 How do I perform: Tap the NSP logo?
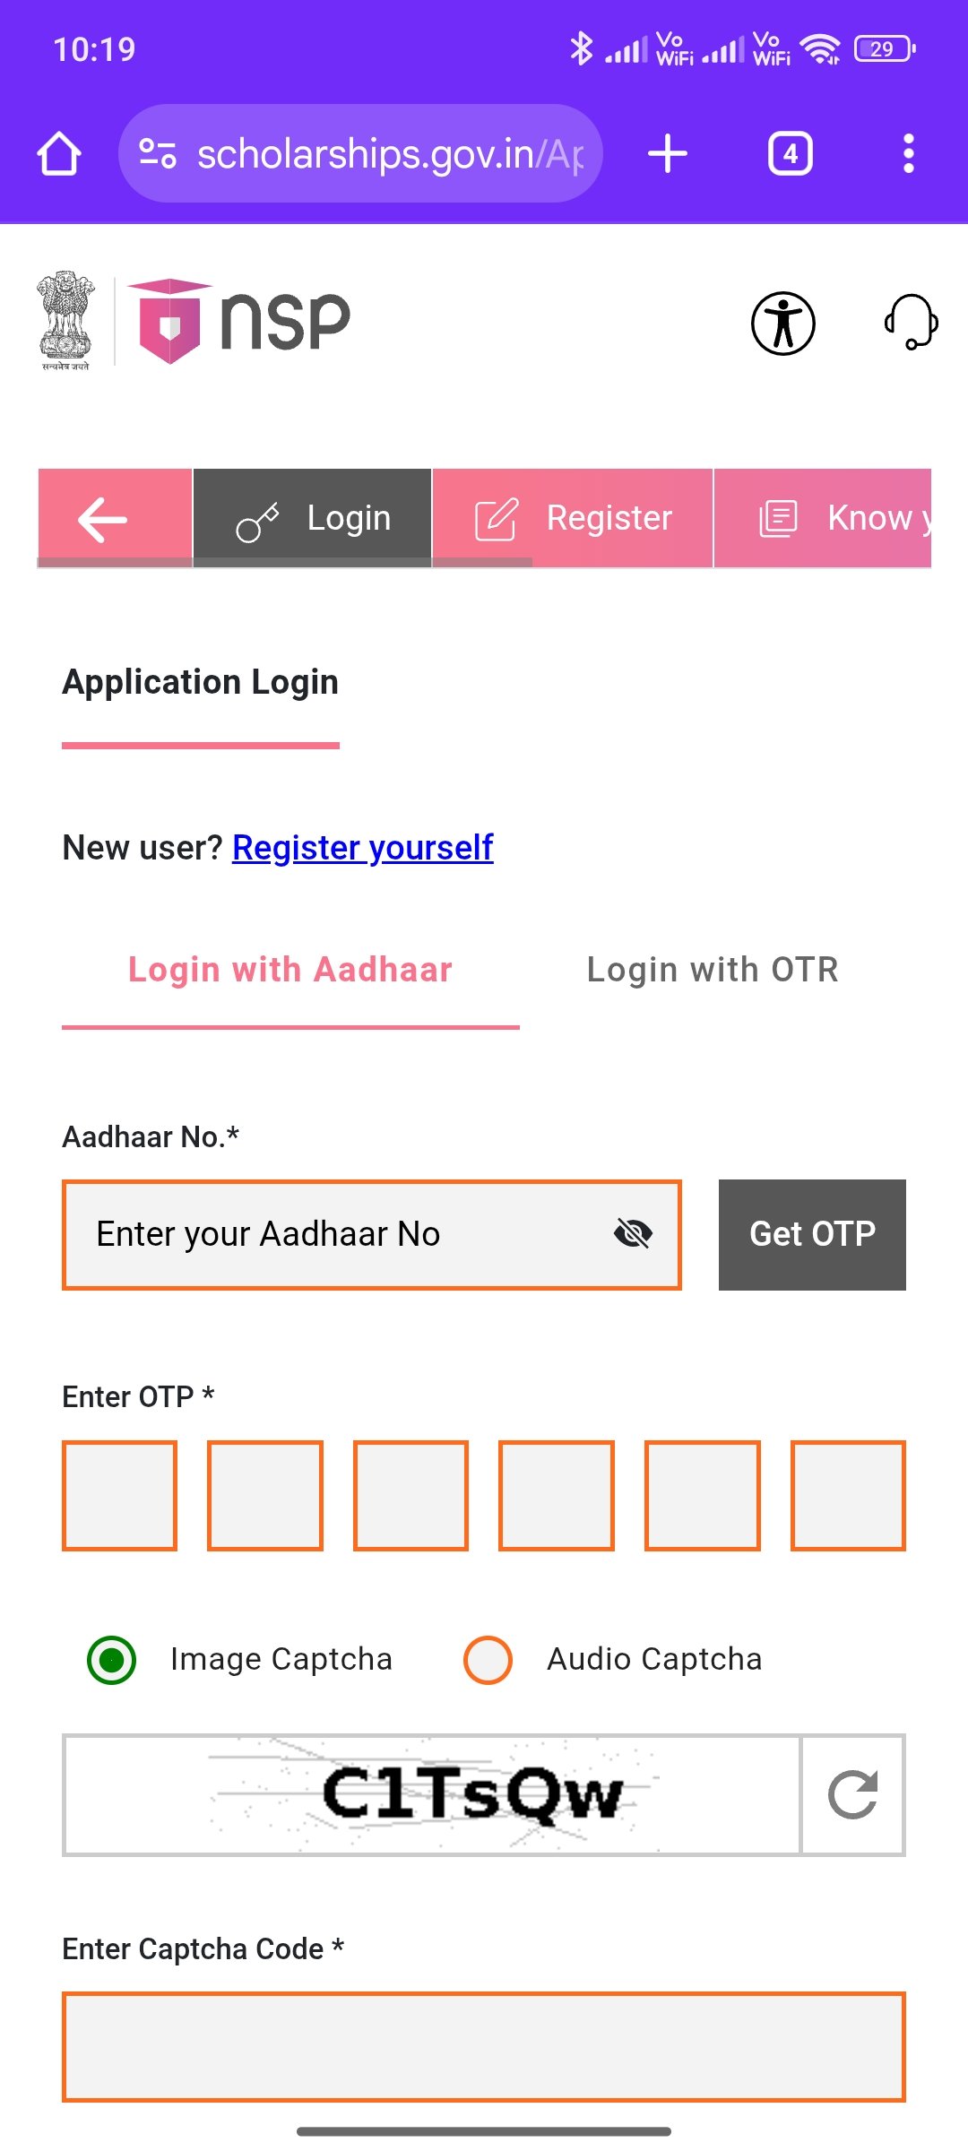[x=240, y=321]
